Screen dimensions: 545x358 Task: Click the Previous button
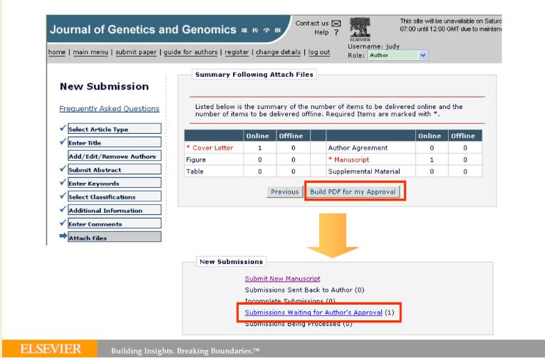(285, 191)
